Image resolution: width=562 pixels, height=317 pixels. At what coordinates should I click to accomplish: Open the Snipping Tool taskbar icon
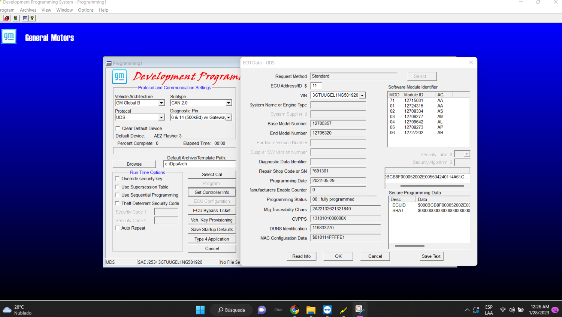pos(360,310)
